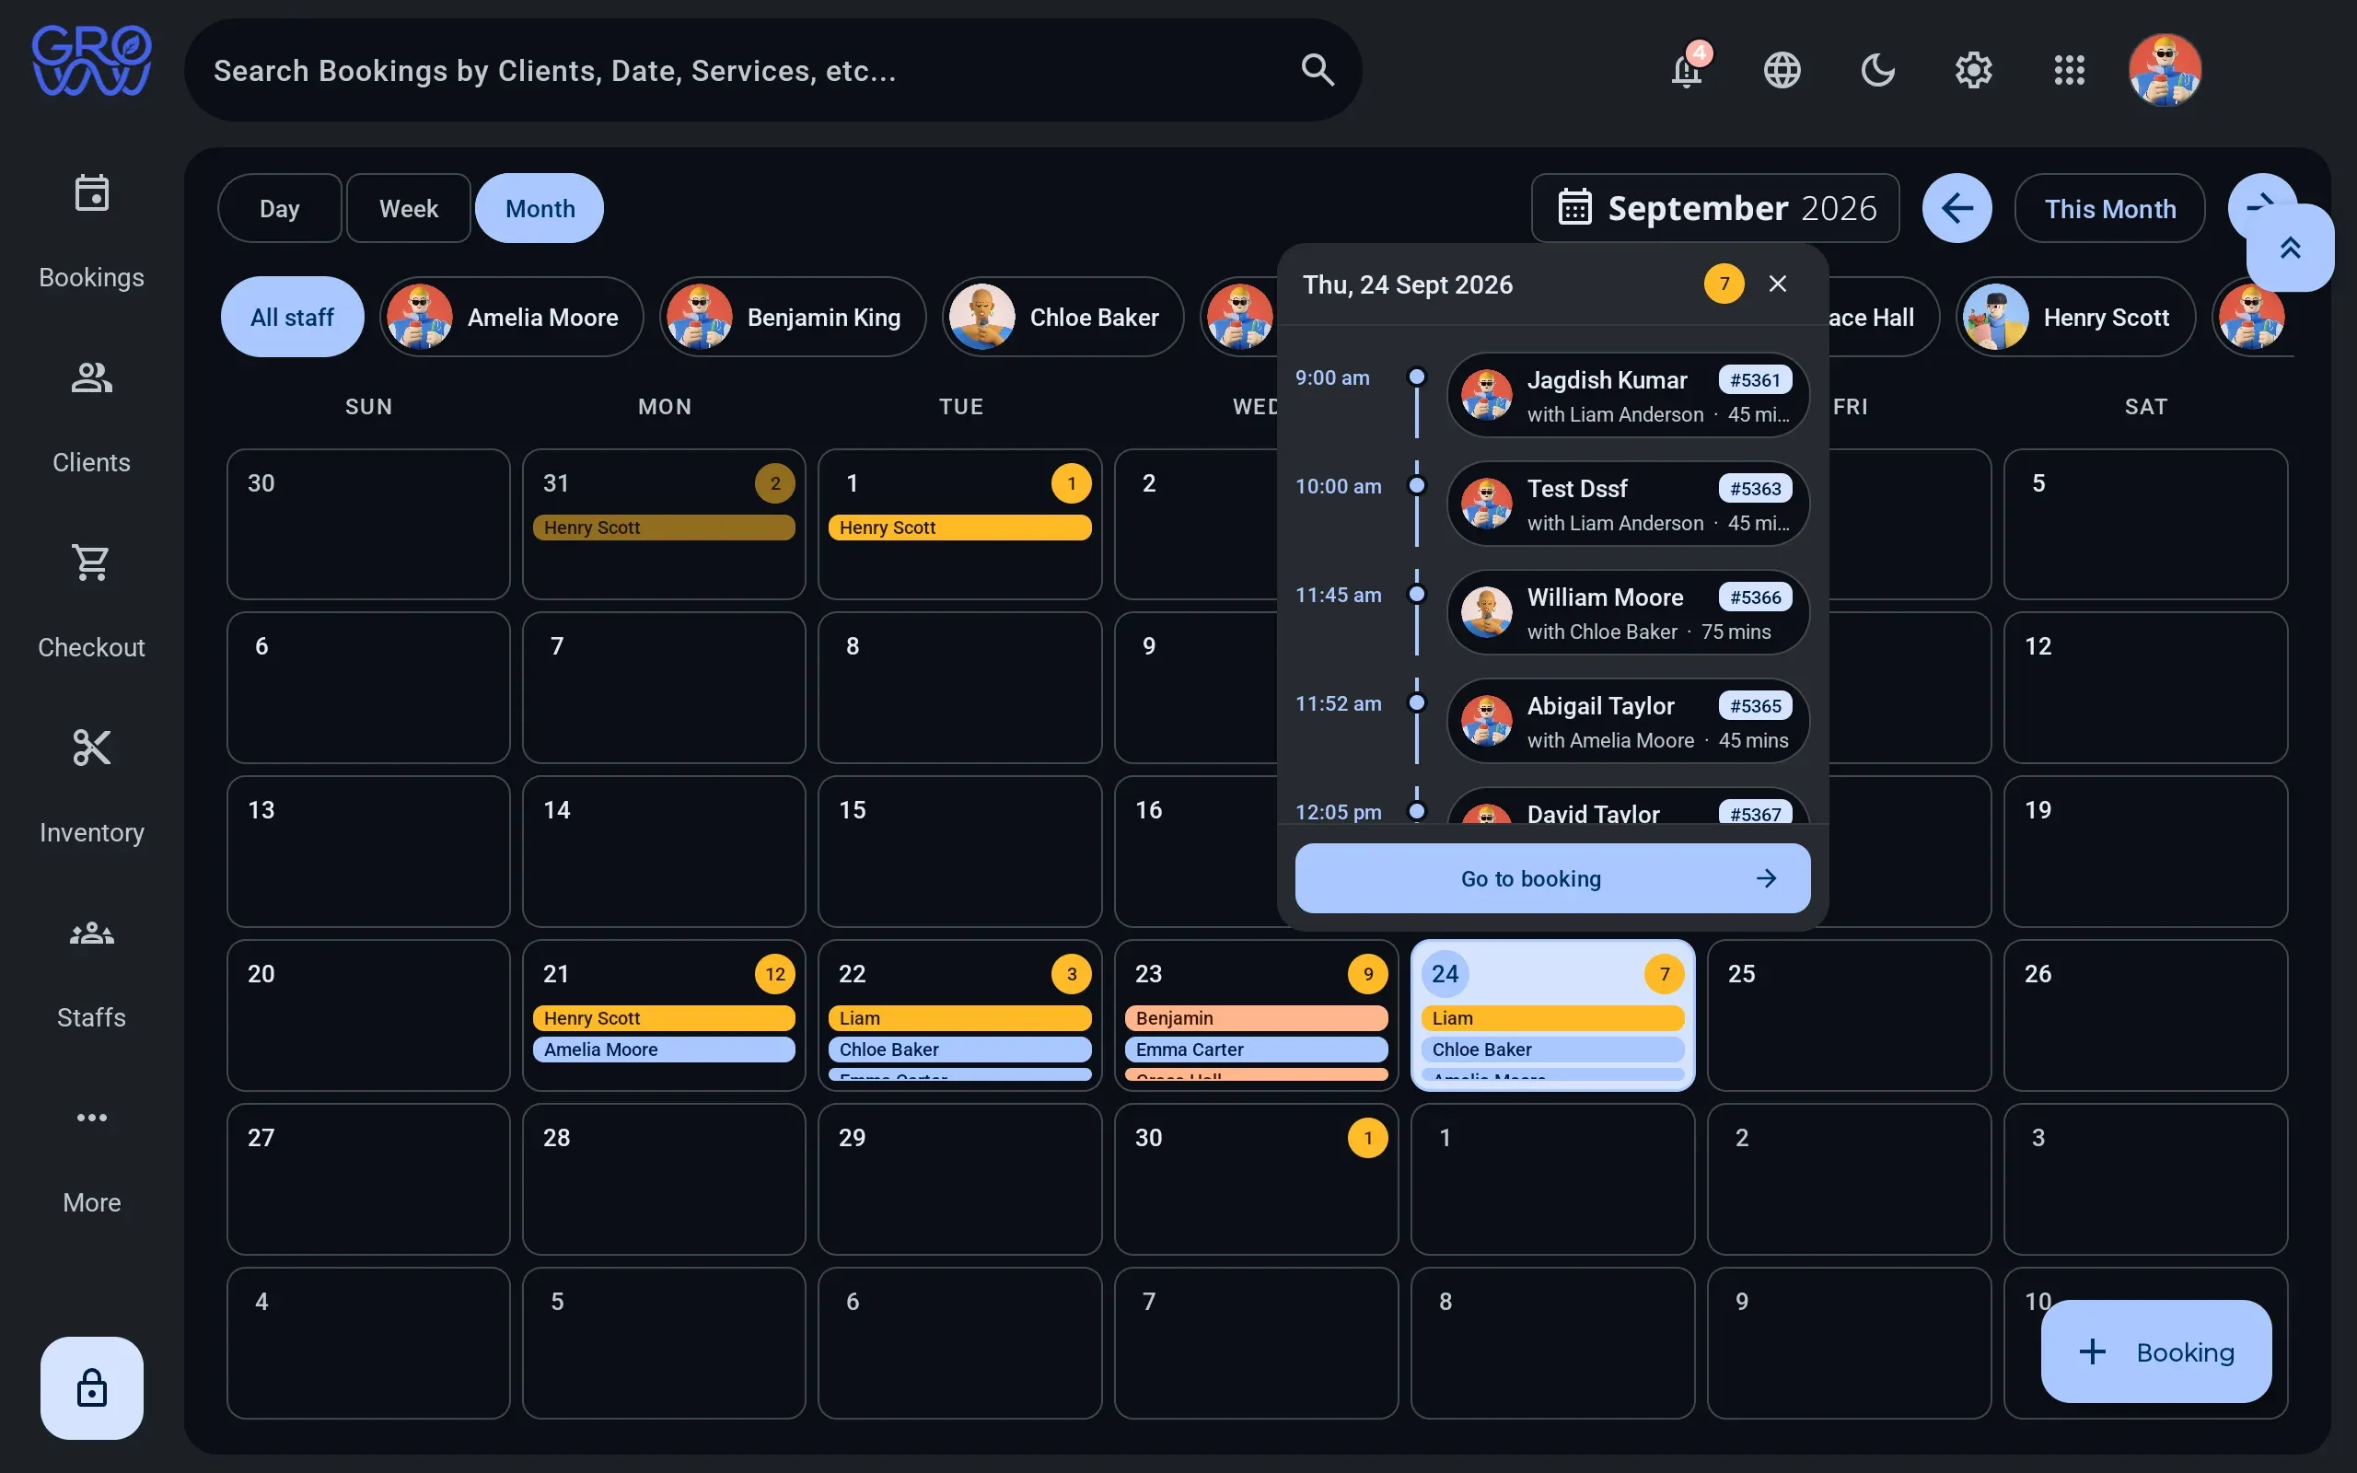This screenshot has width=2357, height=1473.
Task: Go to Bookings in sidebar
Action: click(x=91, y=232)
